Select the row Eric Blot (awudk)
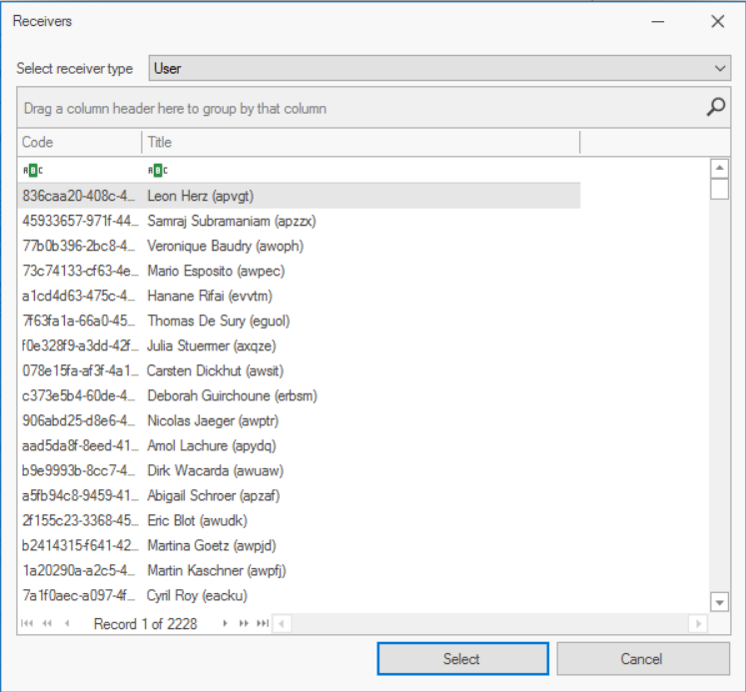 (x=299, y=521)
